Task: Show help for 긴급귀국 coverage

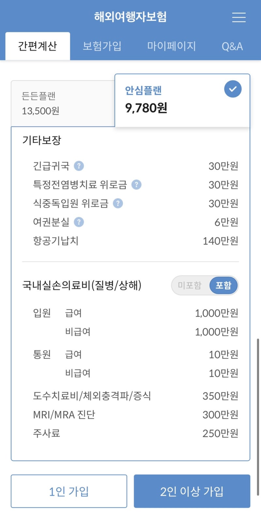Action: [x=79, y=166]
